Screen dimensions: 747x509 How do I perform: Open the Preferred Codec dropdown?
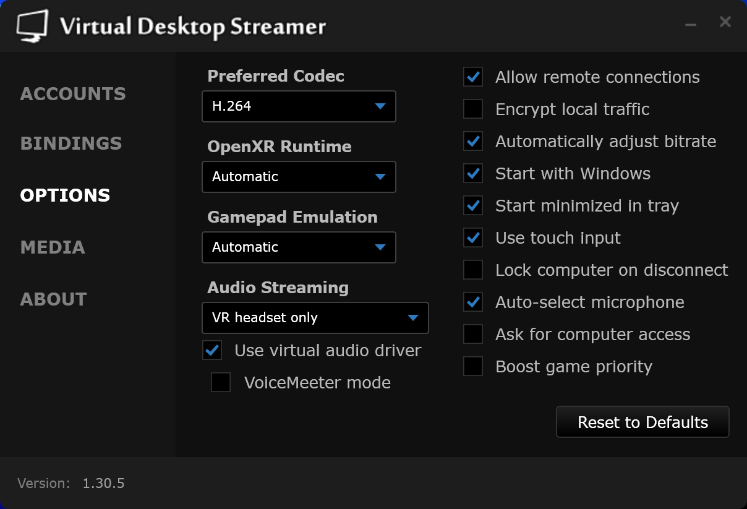[299, 106]
